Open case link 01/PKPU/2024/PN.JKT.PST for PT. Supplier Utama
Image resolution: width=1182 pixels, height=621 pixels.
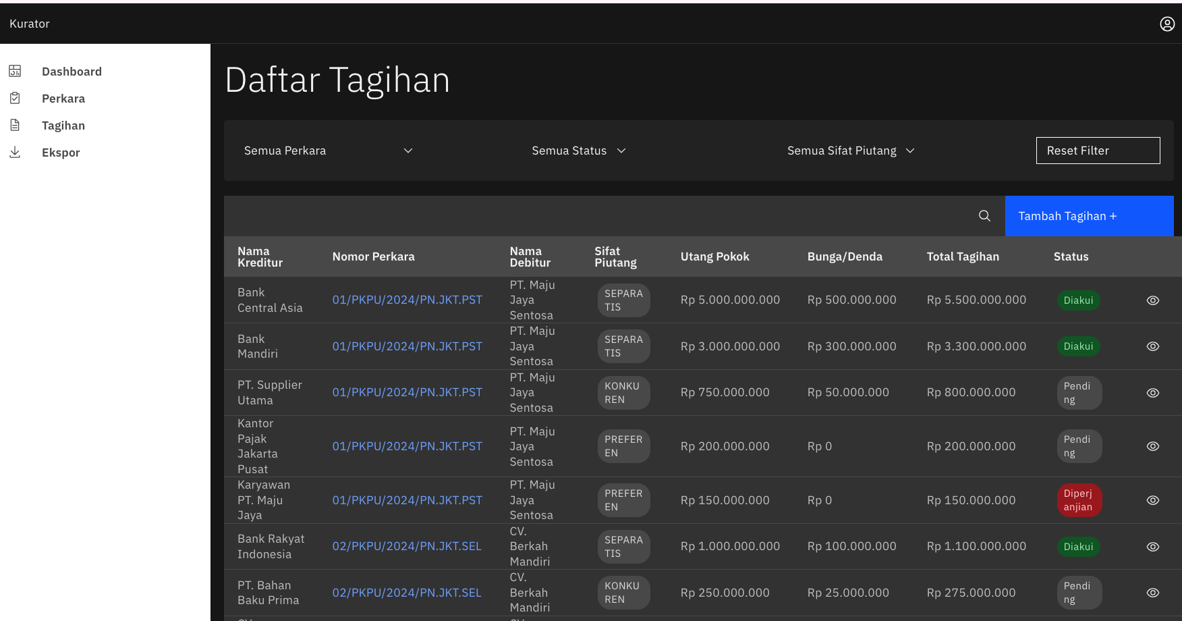[x=407, y=392]
